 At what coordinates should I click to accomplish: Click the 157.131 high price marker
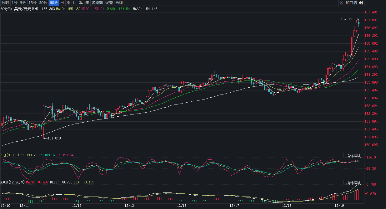click(x=347, y=19)
